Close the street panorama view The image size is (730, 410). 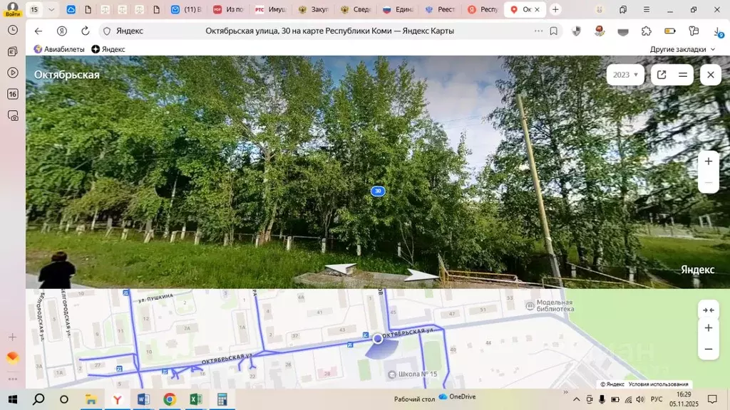click(x=710, y=75)
